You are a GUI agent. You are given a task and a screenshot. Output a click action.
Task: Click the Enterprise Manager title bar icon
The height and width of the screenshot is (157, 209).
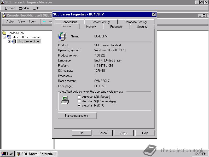(3, 2)
